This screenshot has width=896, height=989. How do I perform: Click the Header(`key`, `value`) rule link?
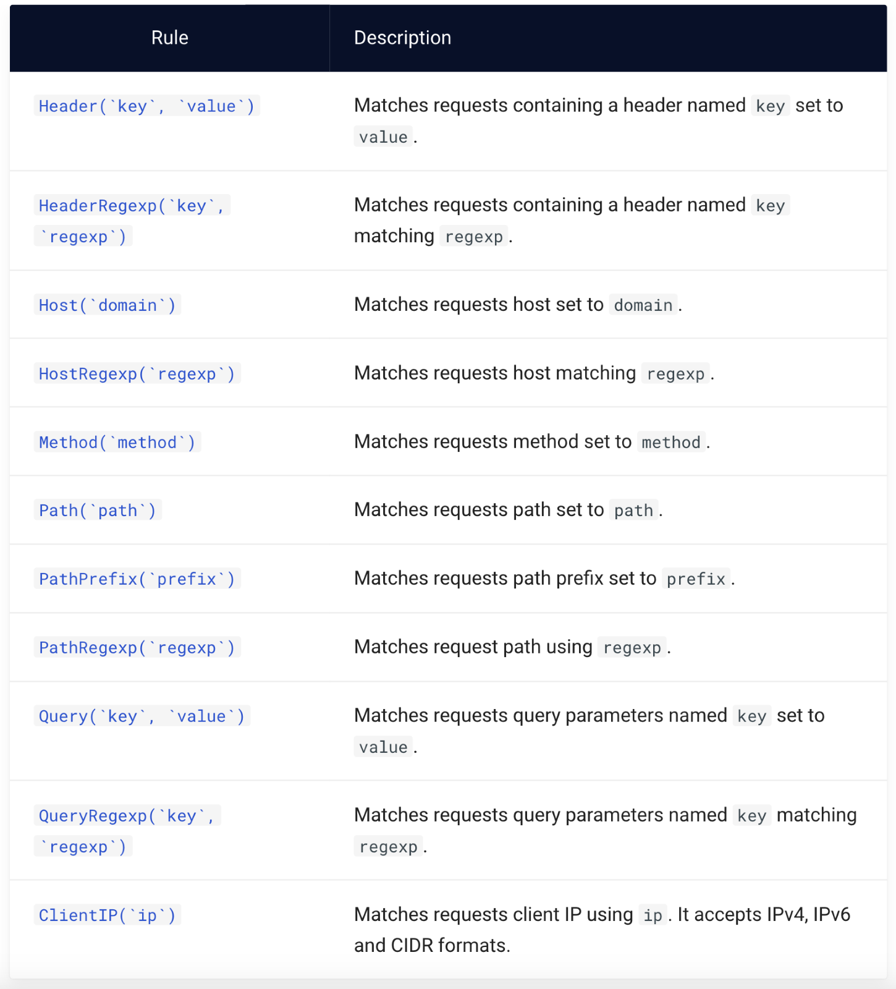coord(146,106)
